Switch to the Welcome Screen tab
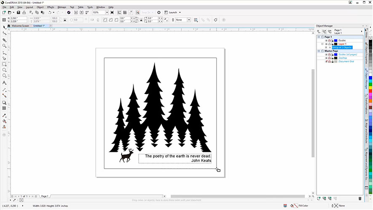Viewport: 373px width, 210px height. point(21,26)
